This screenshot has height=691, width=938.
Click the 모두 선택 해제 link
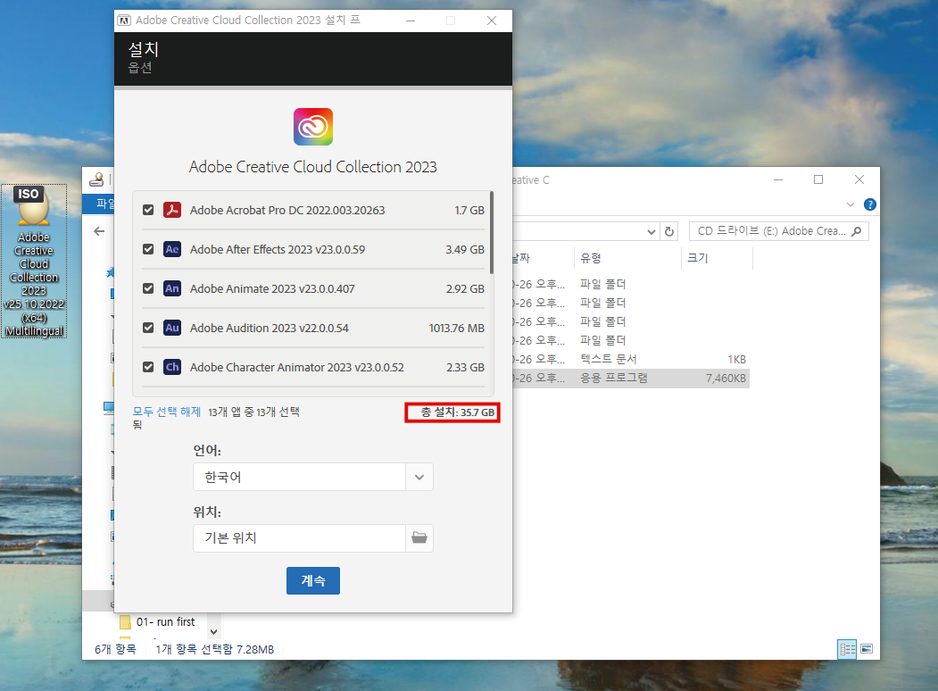[x=166, y=412]
